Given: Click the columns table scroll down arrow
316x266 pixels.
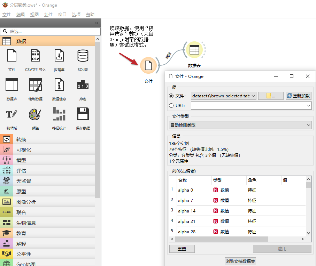Looking at the screenshot, I should click(309, 233).
